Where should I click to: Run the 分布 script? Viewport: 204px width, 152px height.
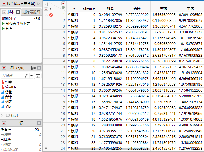(9, 29)
